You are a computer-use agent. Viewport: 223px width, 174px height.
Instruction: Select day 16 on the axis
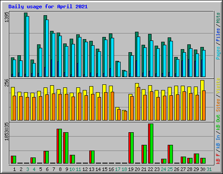pyautogui.click(x=111, y=169)
